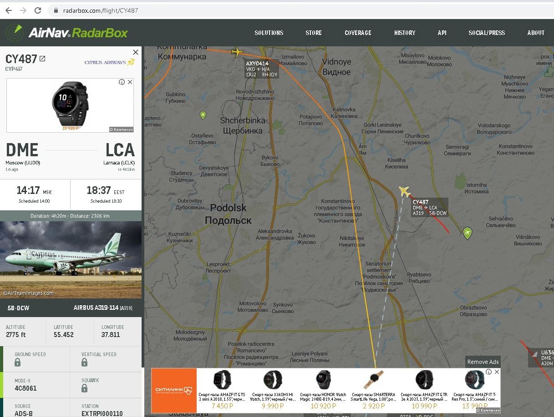Open the STORE menu item
Image resolution: width=554 pixels, height=417 pixels.
pos(314,33)
